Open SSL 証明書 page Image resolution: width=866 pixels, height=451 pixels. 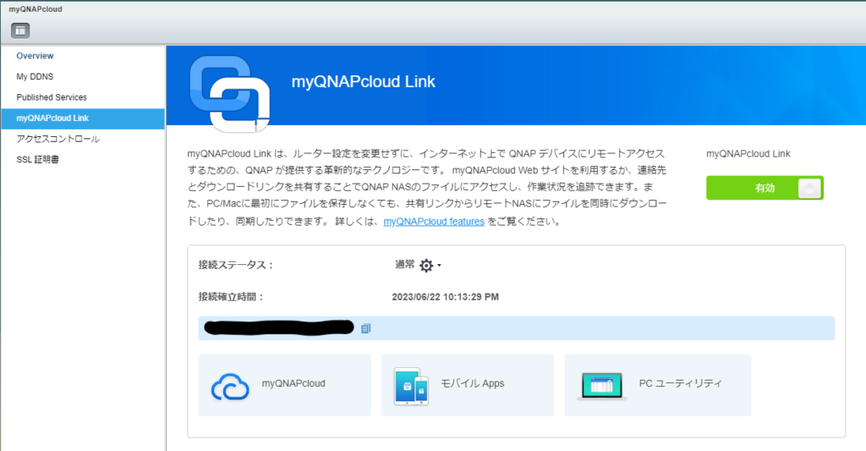[37, 160]
